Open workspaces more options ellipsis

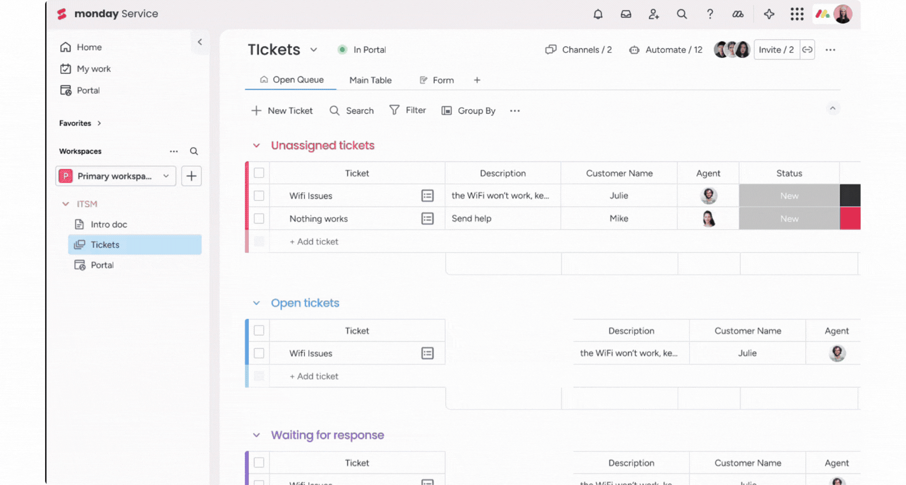pyautogui.click(x=174, y=151)
